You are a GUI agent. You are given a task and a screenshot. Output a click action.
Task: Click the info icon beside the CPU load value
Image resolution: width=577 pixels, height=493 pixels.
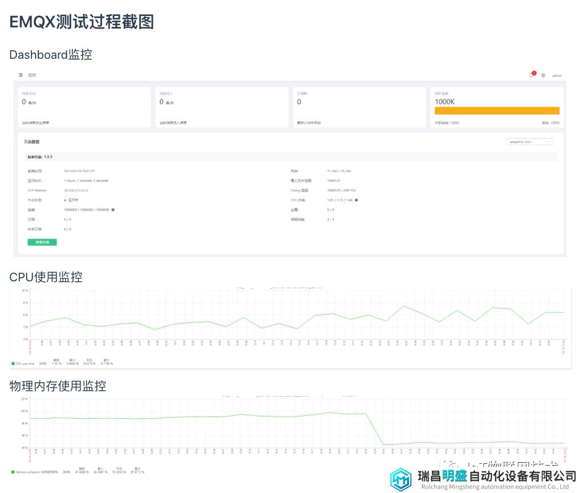tap(356, 200)
